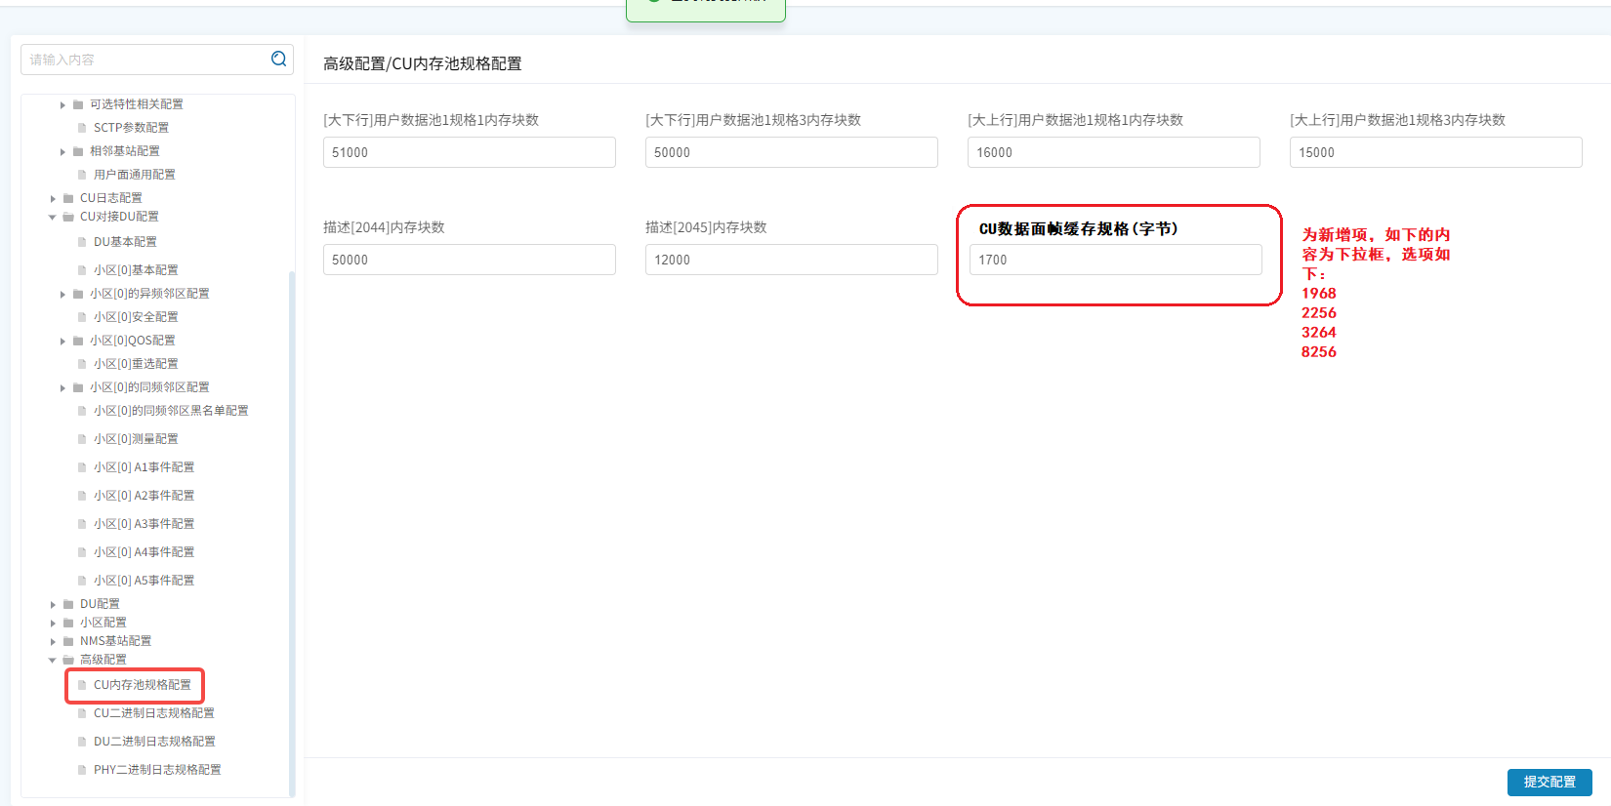Click the tree panel vertical scrollbar

click(x=291, y=527)
